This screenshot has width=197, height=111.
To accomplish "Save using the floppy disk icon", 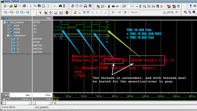I will tap(16, 6).
